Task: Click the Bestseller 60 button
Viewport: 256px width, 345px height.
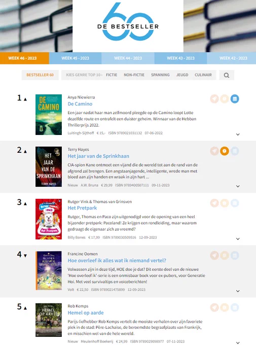Action: point(40,75)
